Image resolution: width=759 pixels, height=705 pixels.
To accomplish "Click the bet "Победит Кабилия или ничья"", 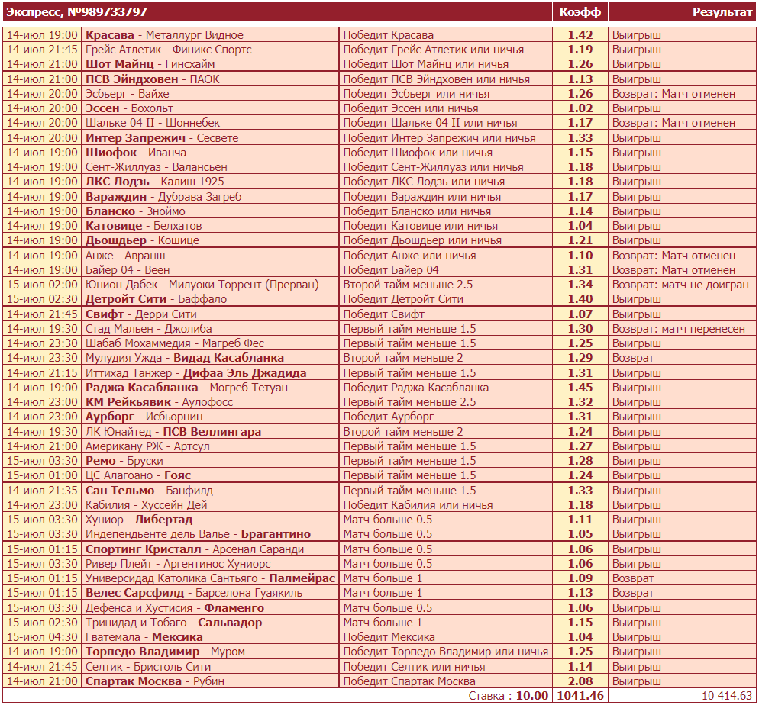I will click(x=418, y=505).
